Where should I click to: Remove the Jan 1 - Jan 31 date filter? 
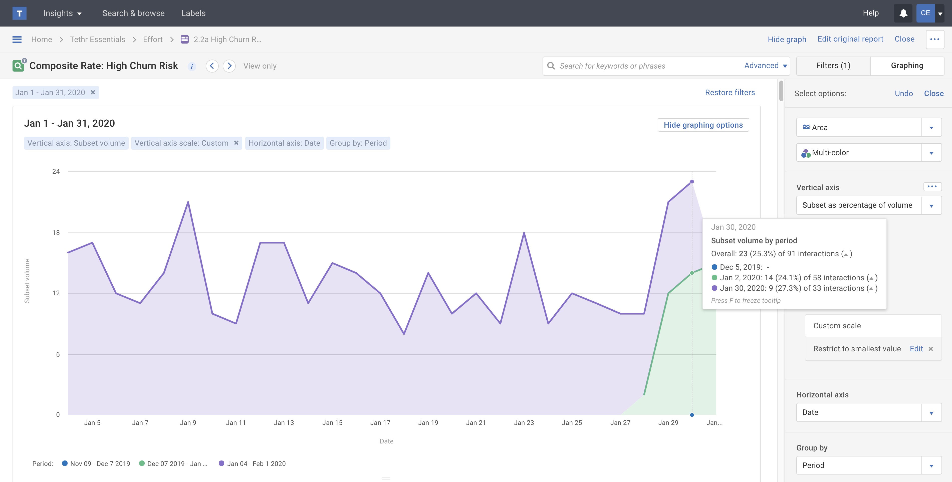[x=93, y=92]
